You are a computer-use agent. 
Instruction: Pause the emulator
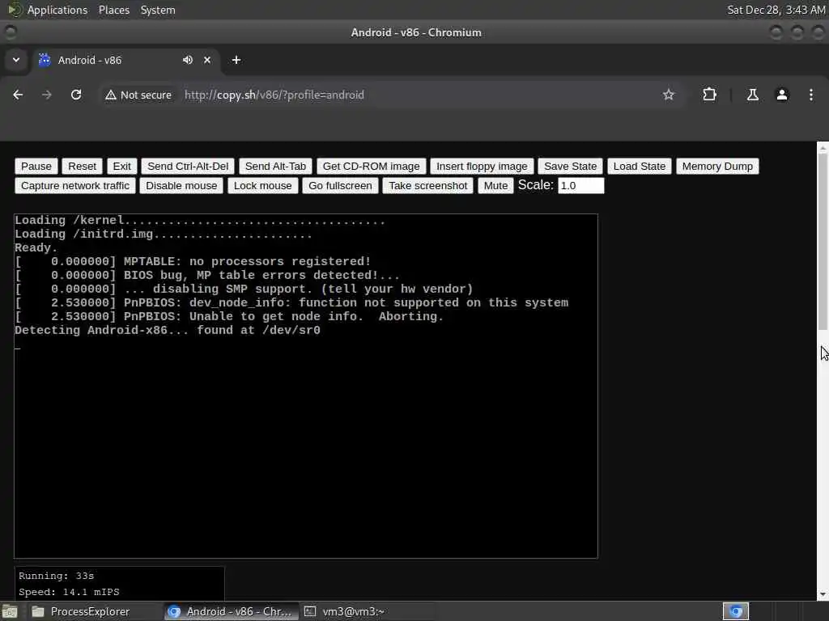pyautogui.click(x=36, y=167)
